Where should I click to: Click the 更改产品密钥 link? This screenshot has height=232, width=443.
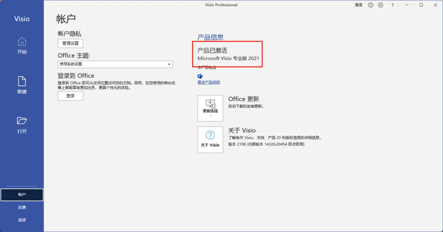pyautogui.click(x=208, y=83)
